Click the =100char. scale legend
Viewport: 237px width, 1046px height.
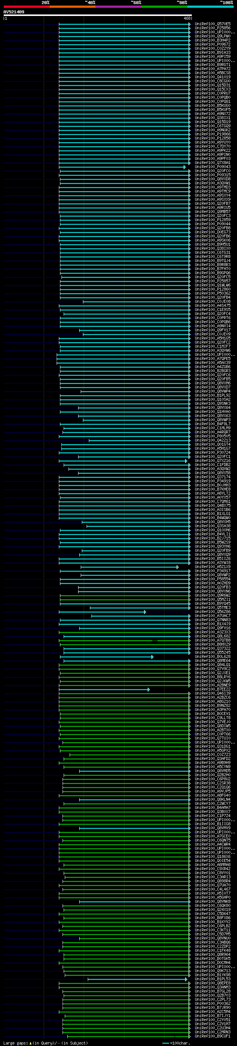coord(176,1043)
